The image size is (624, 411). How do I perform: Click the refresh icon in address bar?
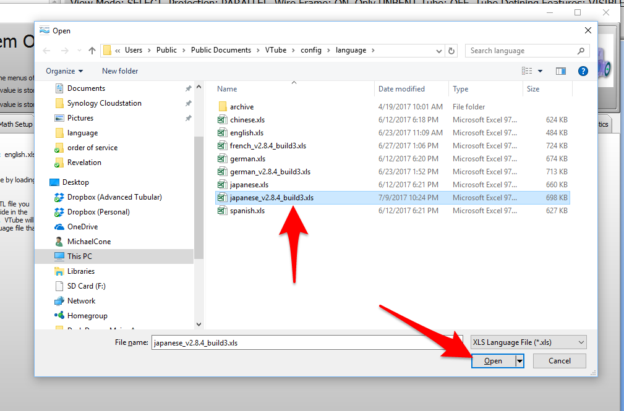451,51
